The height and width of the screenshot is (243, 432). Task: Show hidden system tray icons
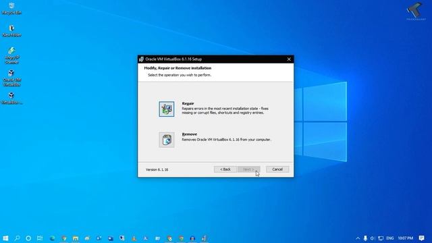pos(358,238)
